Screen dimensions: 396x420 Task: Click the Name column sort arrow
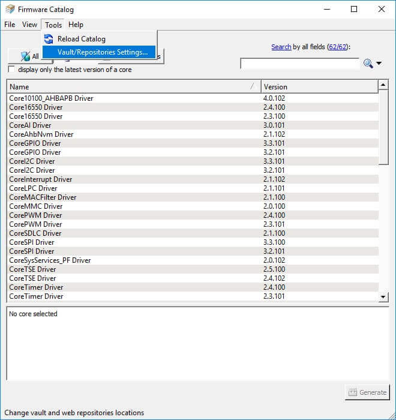(253, 87)
